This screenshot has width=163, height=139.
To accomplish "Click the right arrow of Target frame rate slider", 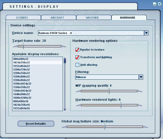I will [x=64, y=46].
